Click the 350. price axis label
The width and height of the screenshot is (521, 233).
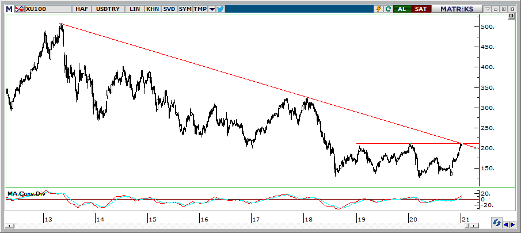click(x=488, y=87)
